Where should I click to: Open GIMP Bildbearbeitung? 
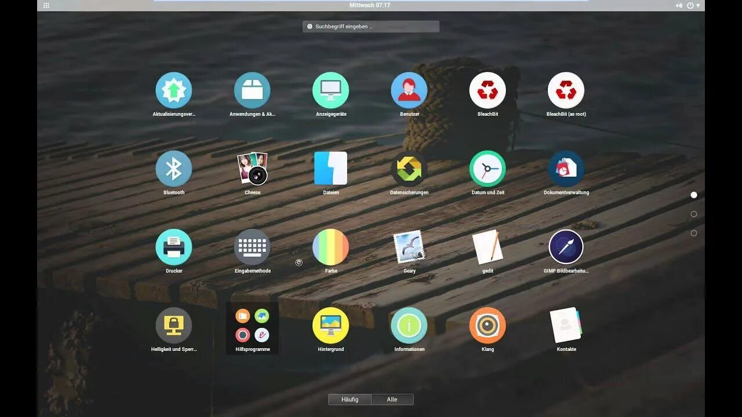coord(566,246)
